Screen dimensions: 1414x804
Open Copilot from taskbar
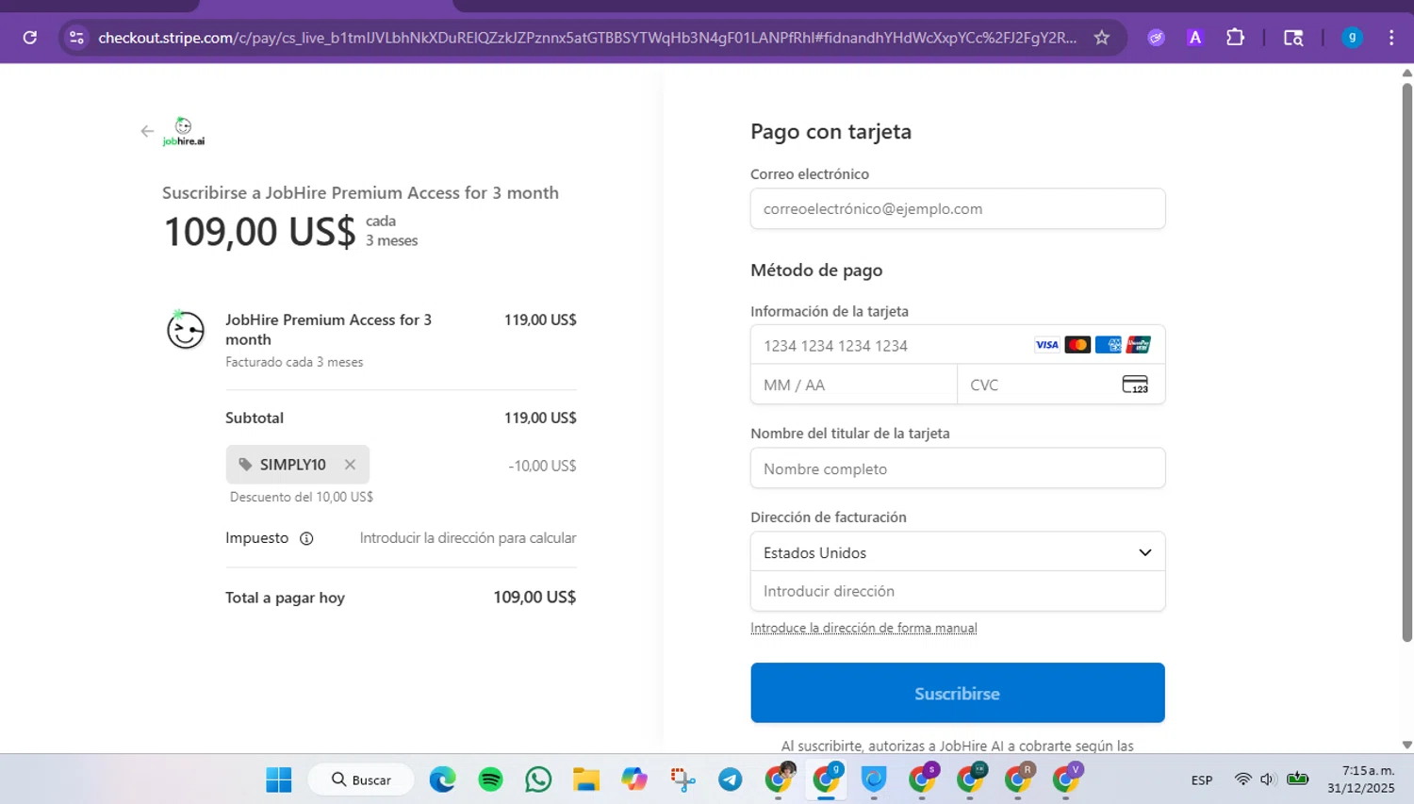pos(634,779)
